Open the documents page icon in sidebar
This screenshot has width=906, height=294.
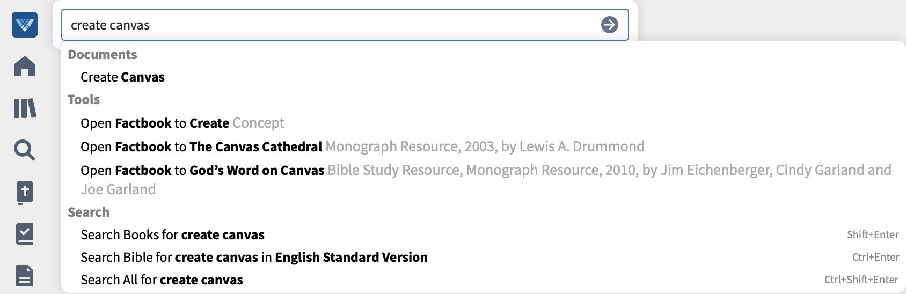25,276
